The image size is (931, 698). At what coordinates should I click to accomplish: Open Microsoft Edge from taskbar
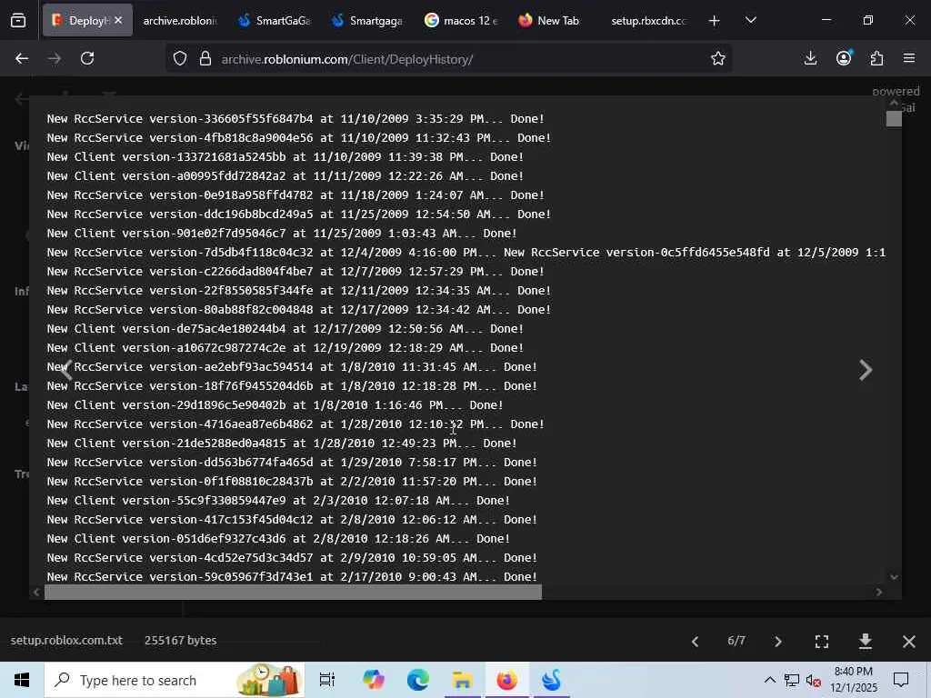tap(418, 680)
